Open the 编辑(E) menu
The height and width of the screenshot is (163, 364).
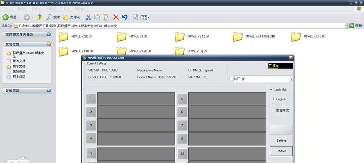tap(22, 9)
